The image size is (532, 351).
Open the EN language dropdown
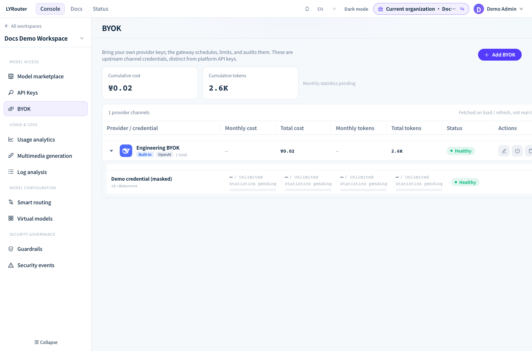[327, 9]
